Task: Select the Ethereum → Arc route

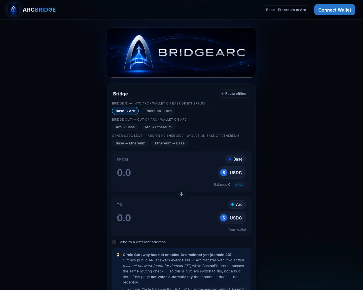Action: click(x=158, y=111)
